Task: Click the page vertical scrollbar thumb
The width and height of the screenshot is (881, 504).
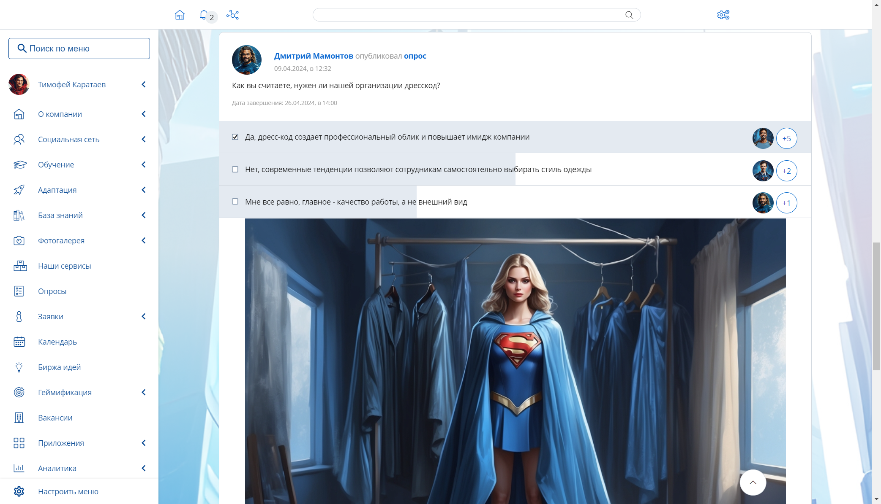Action: [x=876, y=306]
